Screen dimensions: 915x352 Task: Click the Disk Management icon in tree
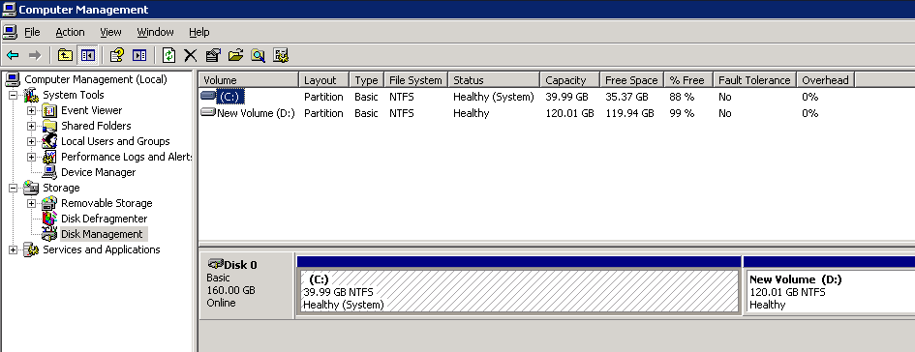coord(49,234)
